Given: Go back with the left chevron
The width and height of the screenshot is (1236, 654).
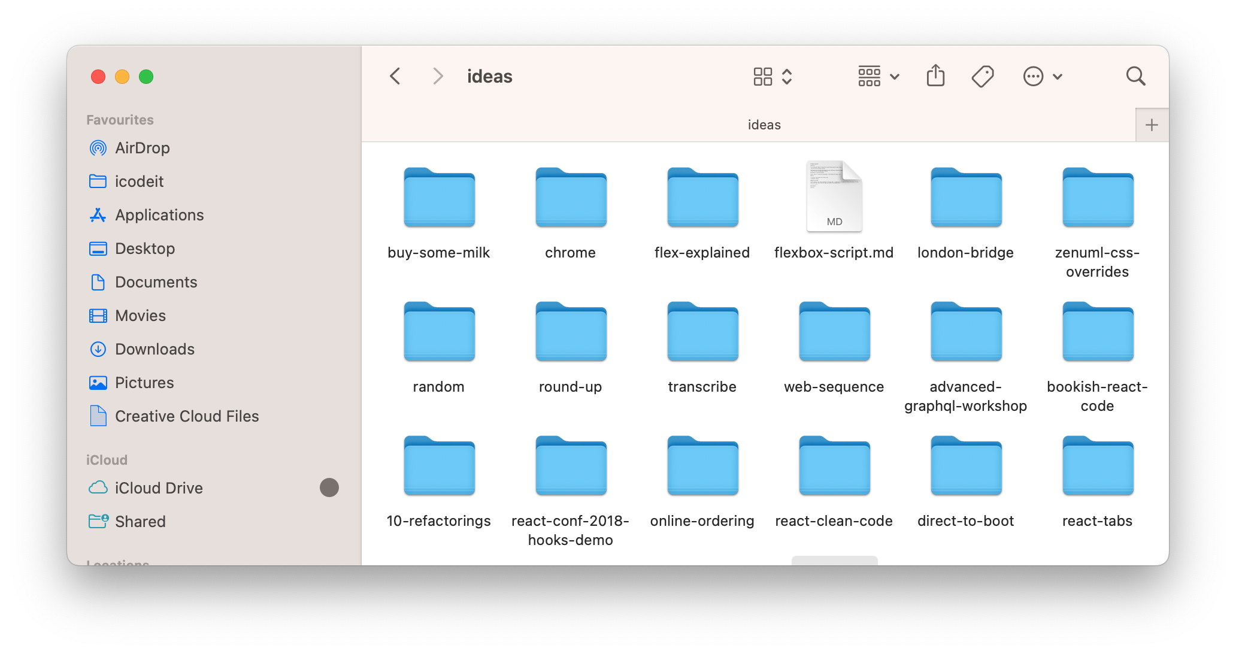Looking at the screenshot, I should click(x=395, y=76).
